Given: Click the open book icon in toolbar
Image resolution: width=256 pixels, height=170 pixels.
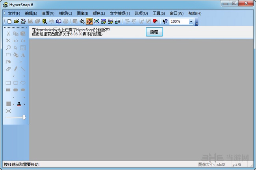Looking at the screenshot, I should tap(59, 21).
